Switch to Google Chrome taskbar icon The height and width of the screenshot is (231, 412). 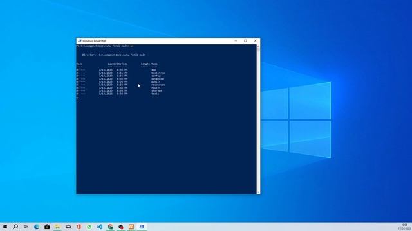[110, 227]
